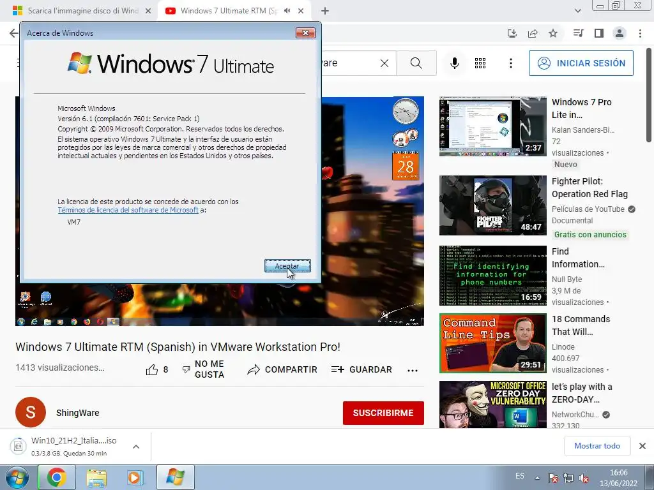Image resolution: width=654 pixels, height=490 pixels.
Task: Open the Windows Start orb
Action: tap(17, 477)
